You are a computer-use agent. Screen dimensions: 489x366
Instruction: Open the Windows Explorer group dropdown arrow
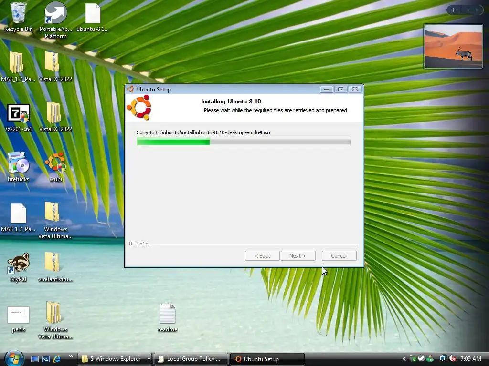click(149, 359)
